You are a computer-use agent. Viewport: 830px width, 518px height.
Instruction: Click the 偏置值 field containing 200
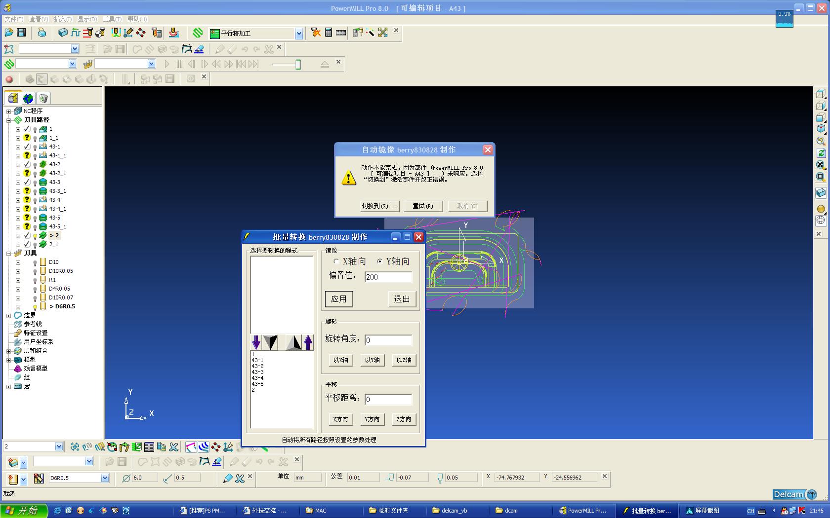click(x=388, y=277)
